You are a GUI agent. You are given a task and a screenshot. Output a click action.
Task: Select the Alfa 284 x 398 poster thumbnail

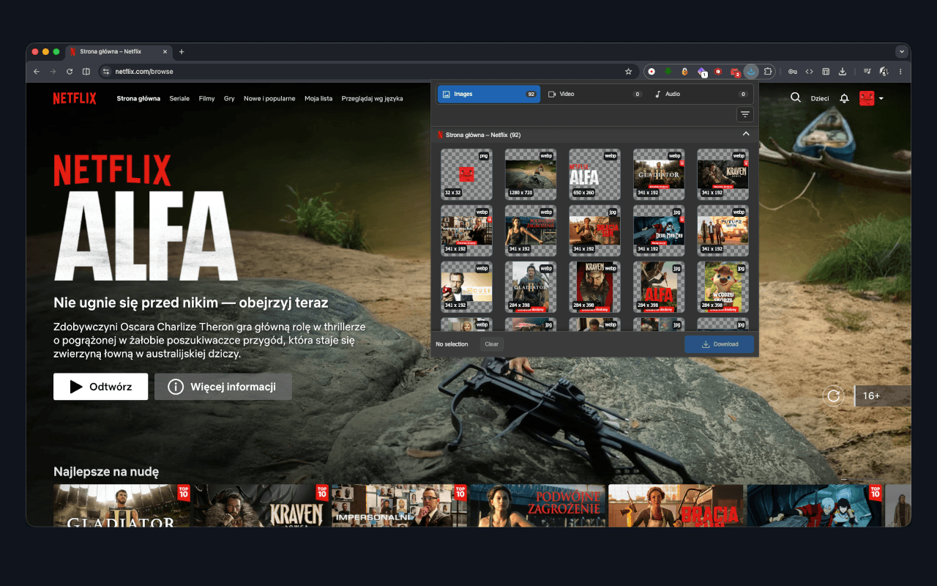coord(659,287)
